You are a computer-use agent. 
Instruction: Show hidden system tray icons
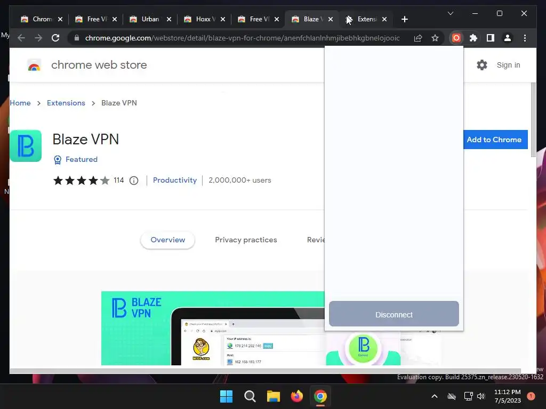434,396
